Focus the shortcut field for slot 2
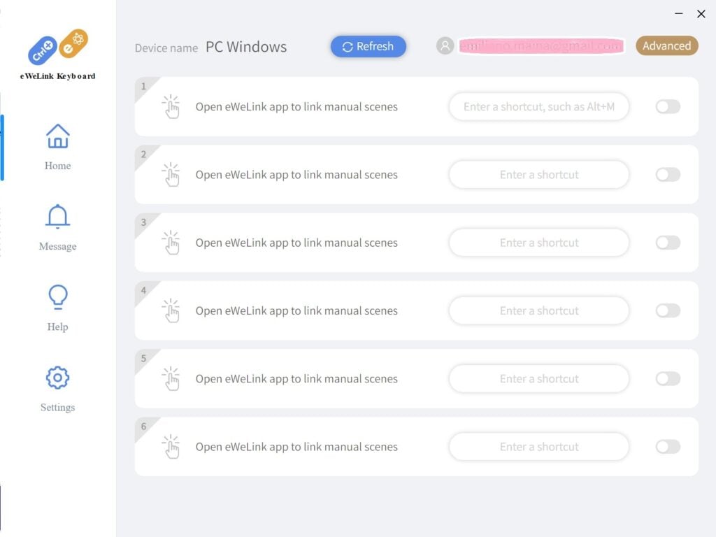This screenshot has width=716, height=537. point(539,174)
